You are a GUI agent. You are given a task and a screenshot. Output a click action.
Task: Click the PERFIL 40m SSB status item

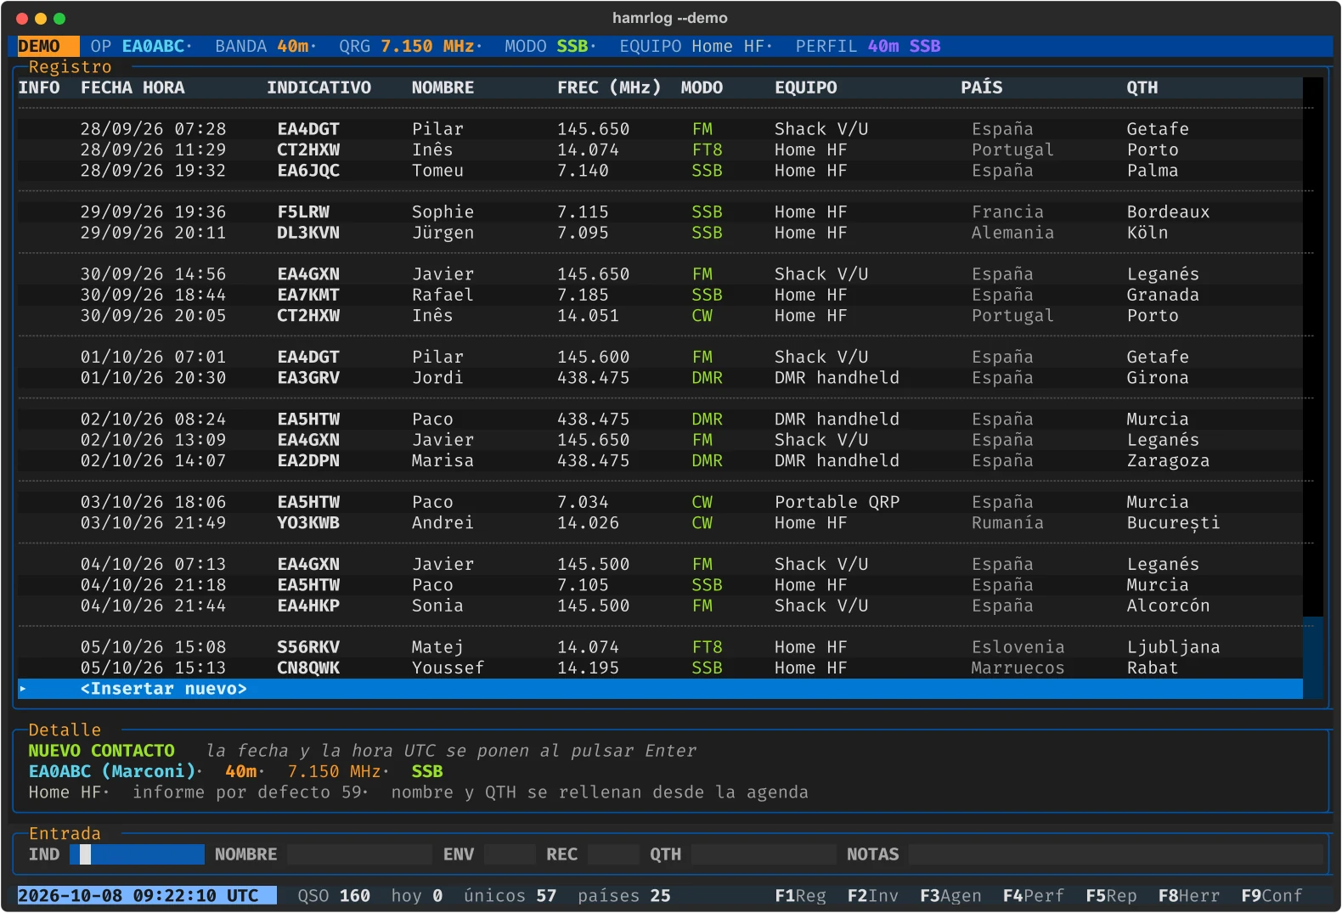point(867,46)
